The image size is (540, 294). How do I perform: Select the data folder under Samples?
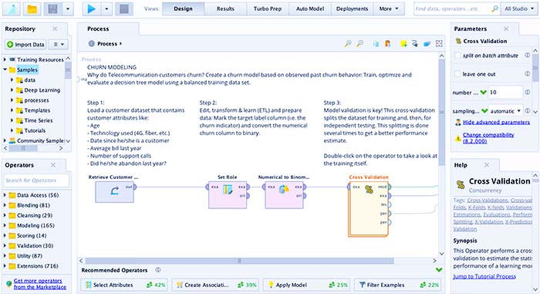pyautogui.click(x=29, y=80)
